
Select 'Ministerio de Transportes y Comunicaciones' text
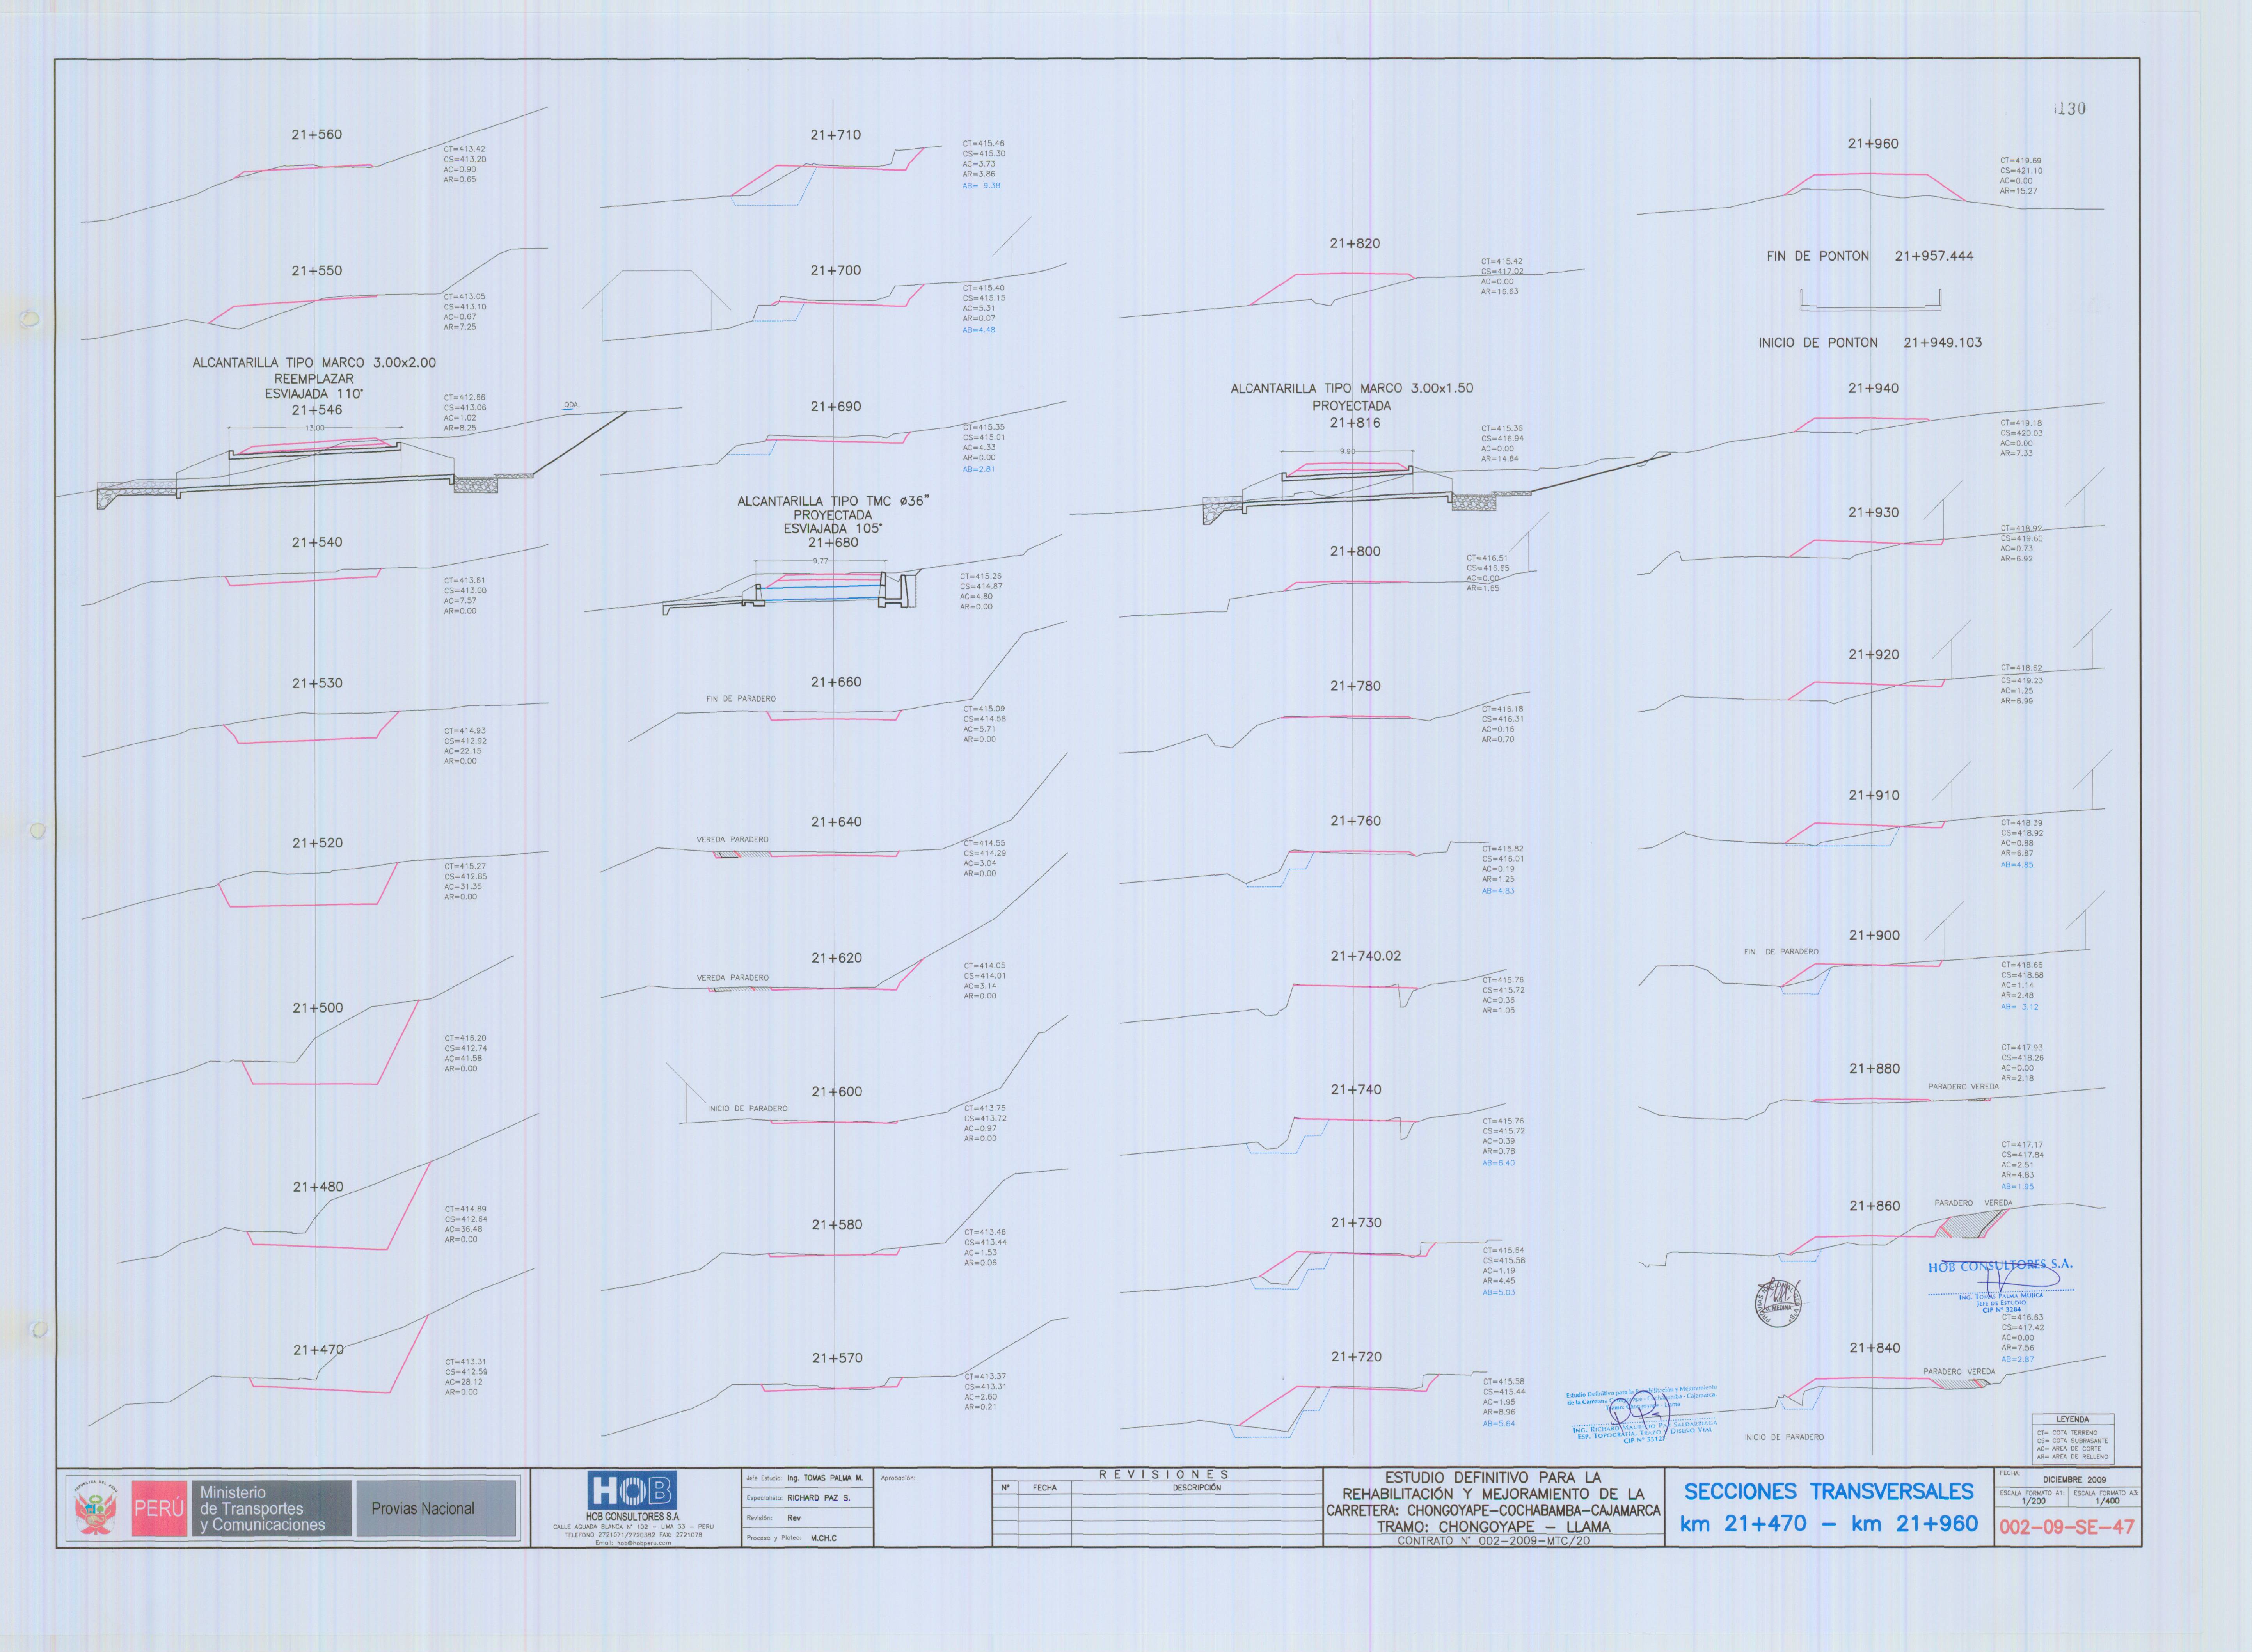[262, 1509]
